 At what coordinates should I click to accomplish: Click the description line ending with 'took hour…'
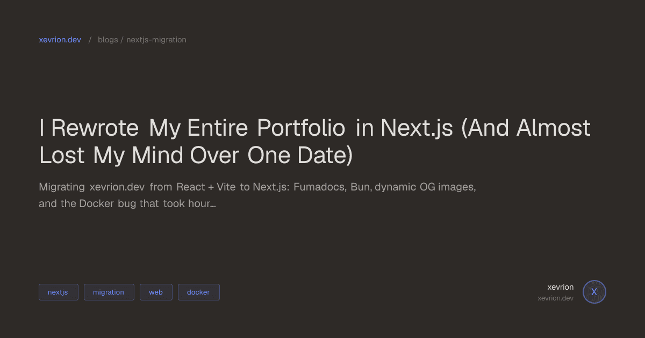pos(127,204)
